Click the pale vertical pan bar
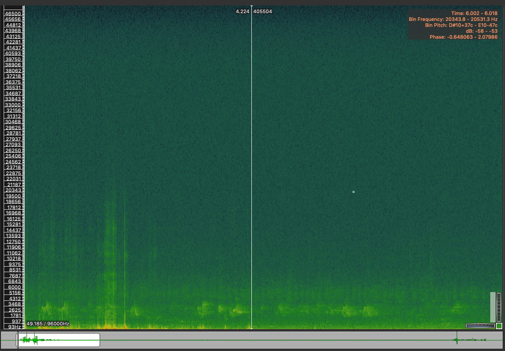Screen dimensions: 505x351 point(493,307)
